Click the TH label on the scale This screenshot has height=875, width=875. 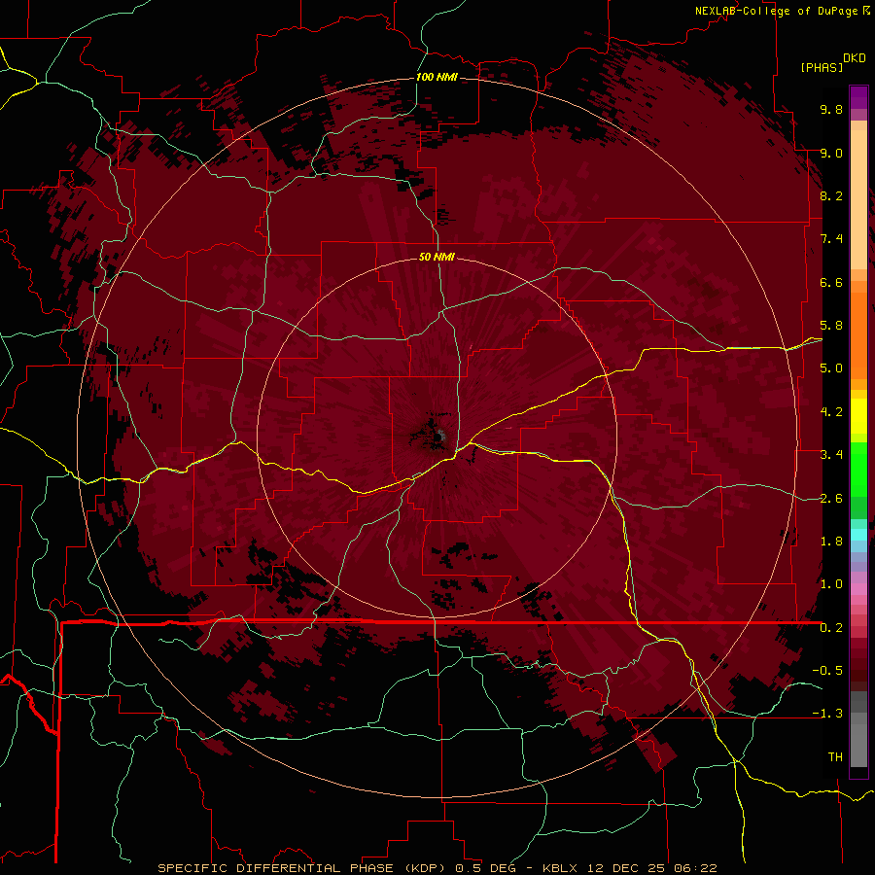pyautogui.click(x=835, y=757)
